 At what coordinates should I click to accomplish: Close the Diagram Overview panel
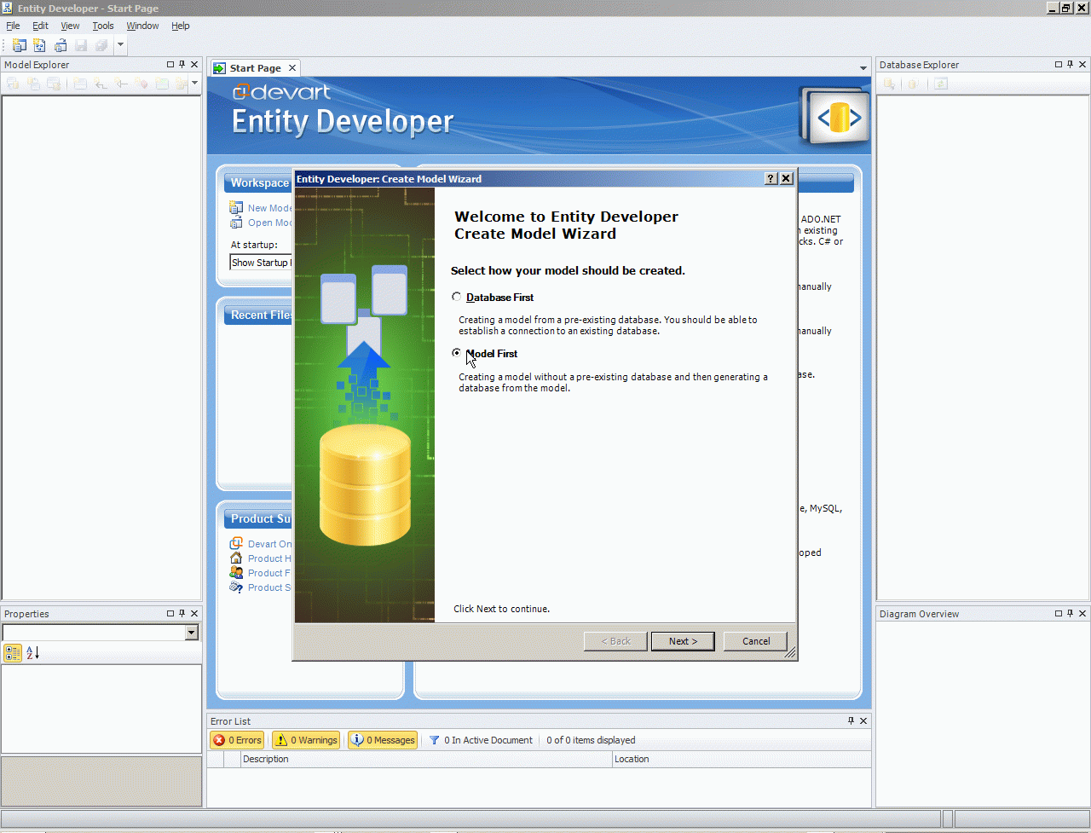point(1082,614)
